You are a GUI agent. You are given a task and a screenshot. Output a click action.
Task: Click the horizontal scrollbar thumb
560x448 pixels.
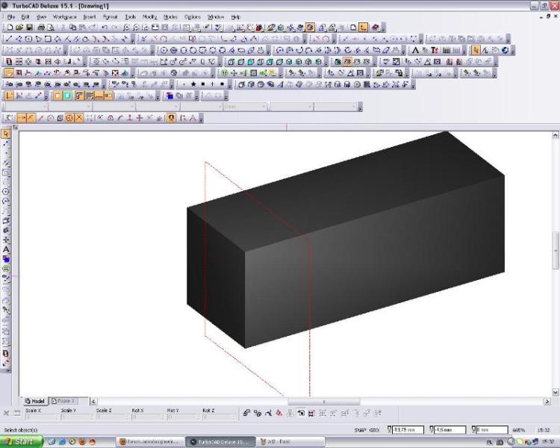(x=323, y=402)
